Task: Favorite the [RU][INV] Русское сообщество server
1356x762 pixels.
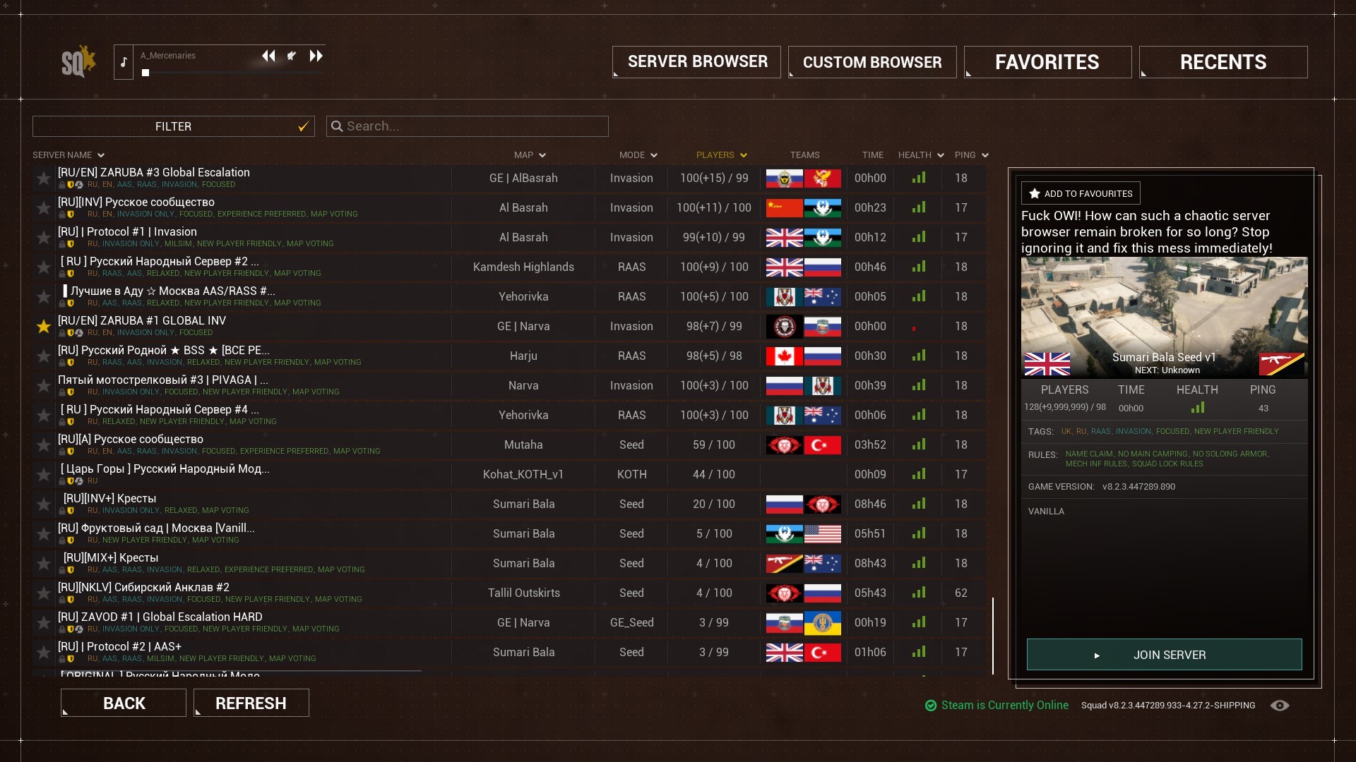Action: point(44,207)
